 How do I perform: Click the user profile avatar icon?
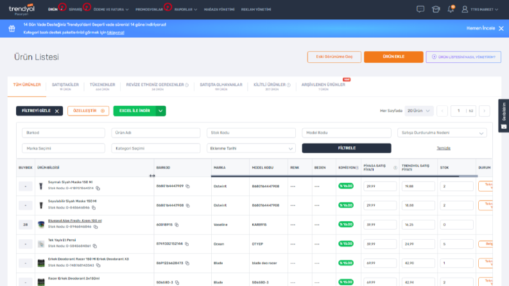465,9
